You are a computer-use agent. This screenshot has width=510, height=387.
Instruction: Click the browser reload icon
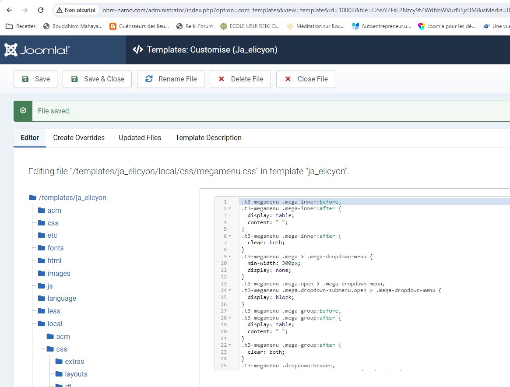pyautogui.click(x=40, y=10)
